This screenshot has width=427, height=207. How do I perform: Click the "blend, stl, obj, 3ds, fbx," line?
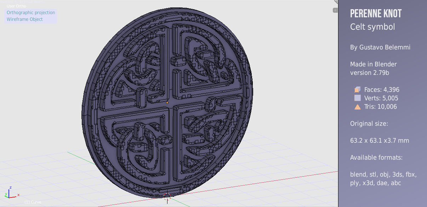coord(383,175)
